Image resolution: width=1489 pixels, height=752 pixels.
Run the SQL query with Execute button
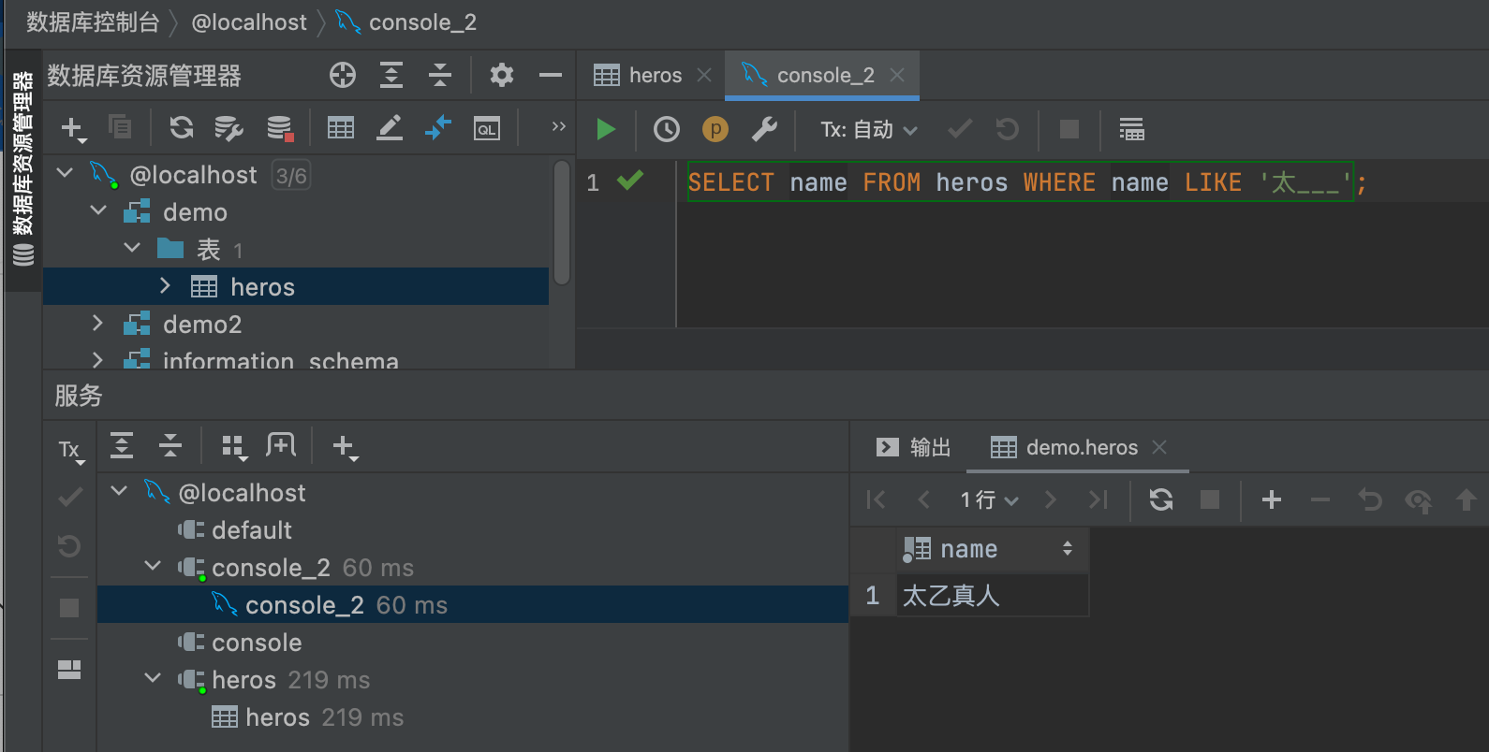(x=606, y=129)
